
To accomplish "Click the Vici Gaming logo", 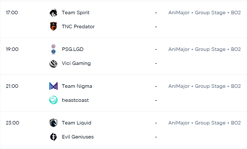I will 54,63.
